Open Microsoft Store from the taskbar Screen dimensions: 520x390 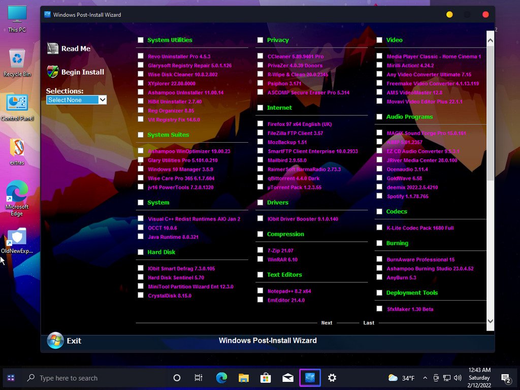(x=265, y=378)
